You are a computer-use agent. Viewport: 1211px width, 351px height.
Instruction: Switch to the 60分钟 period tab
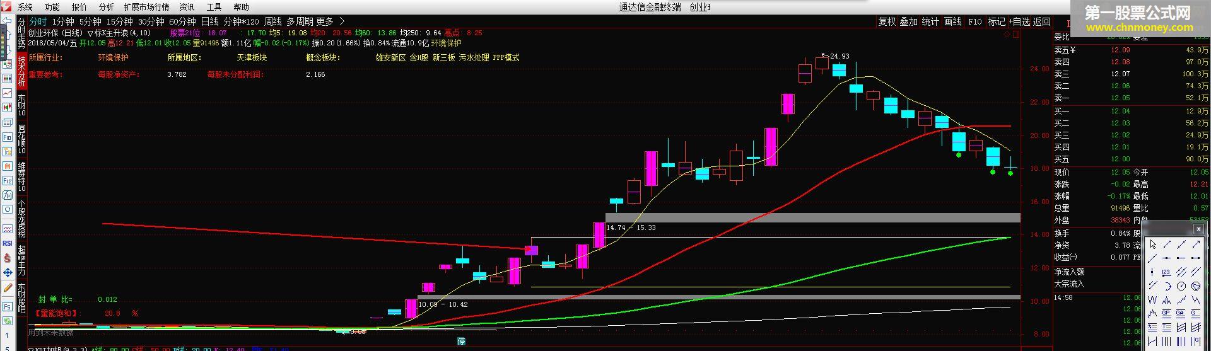[183, 21]
